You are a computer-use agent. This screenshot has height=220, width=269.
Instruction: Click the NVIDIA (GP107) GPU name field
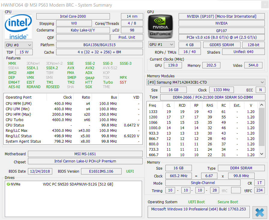coord(222,16)
